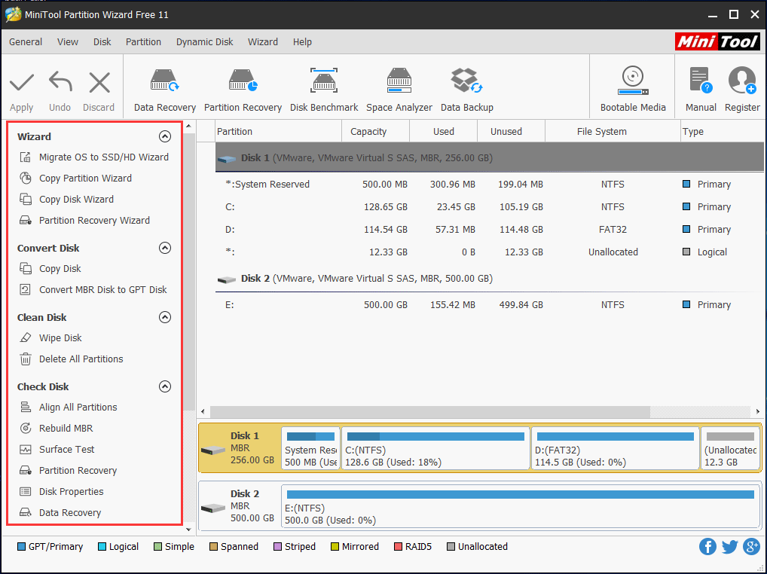Sort by the Capacity column header
The image size is (767, 574).
pos(368,131)
